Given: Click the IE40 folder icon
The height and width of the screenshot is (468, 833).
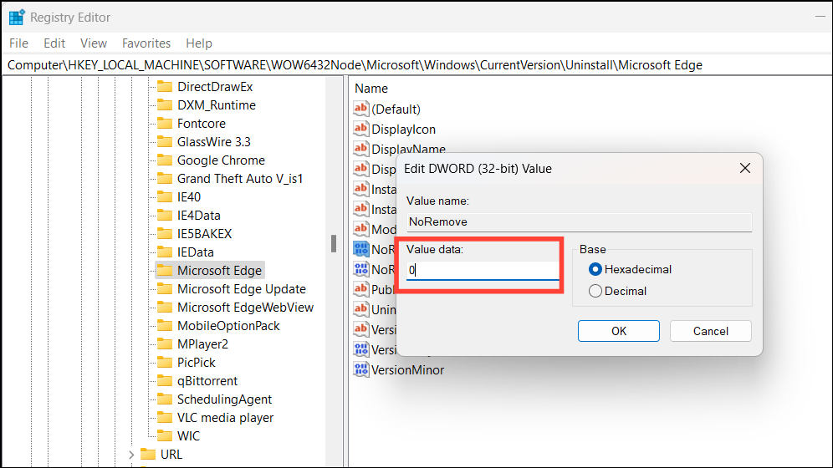Looking at the screenshot, I should point(165,197).
